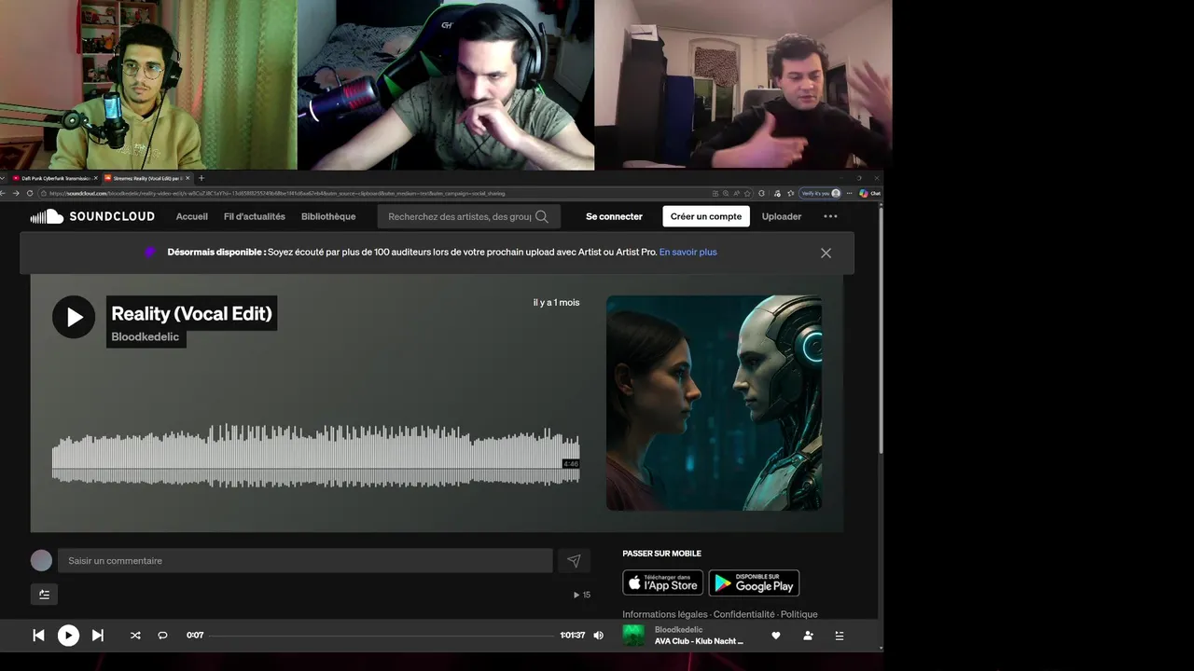Open Fil d'actualités
This screenshot has height=671, width=1194.
tap(255, 216)
